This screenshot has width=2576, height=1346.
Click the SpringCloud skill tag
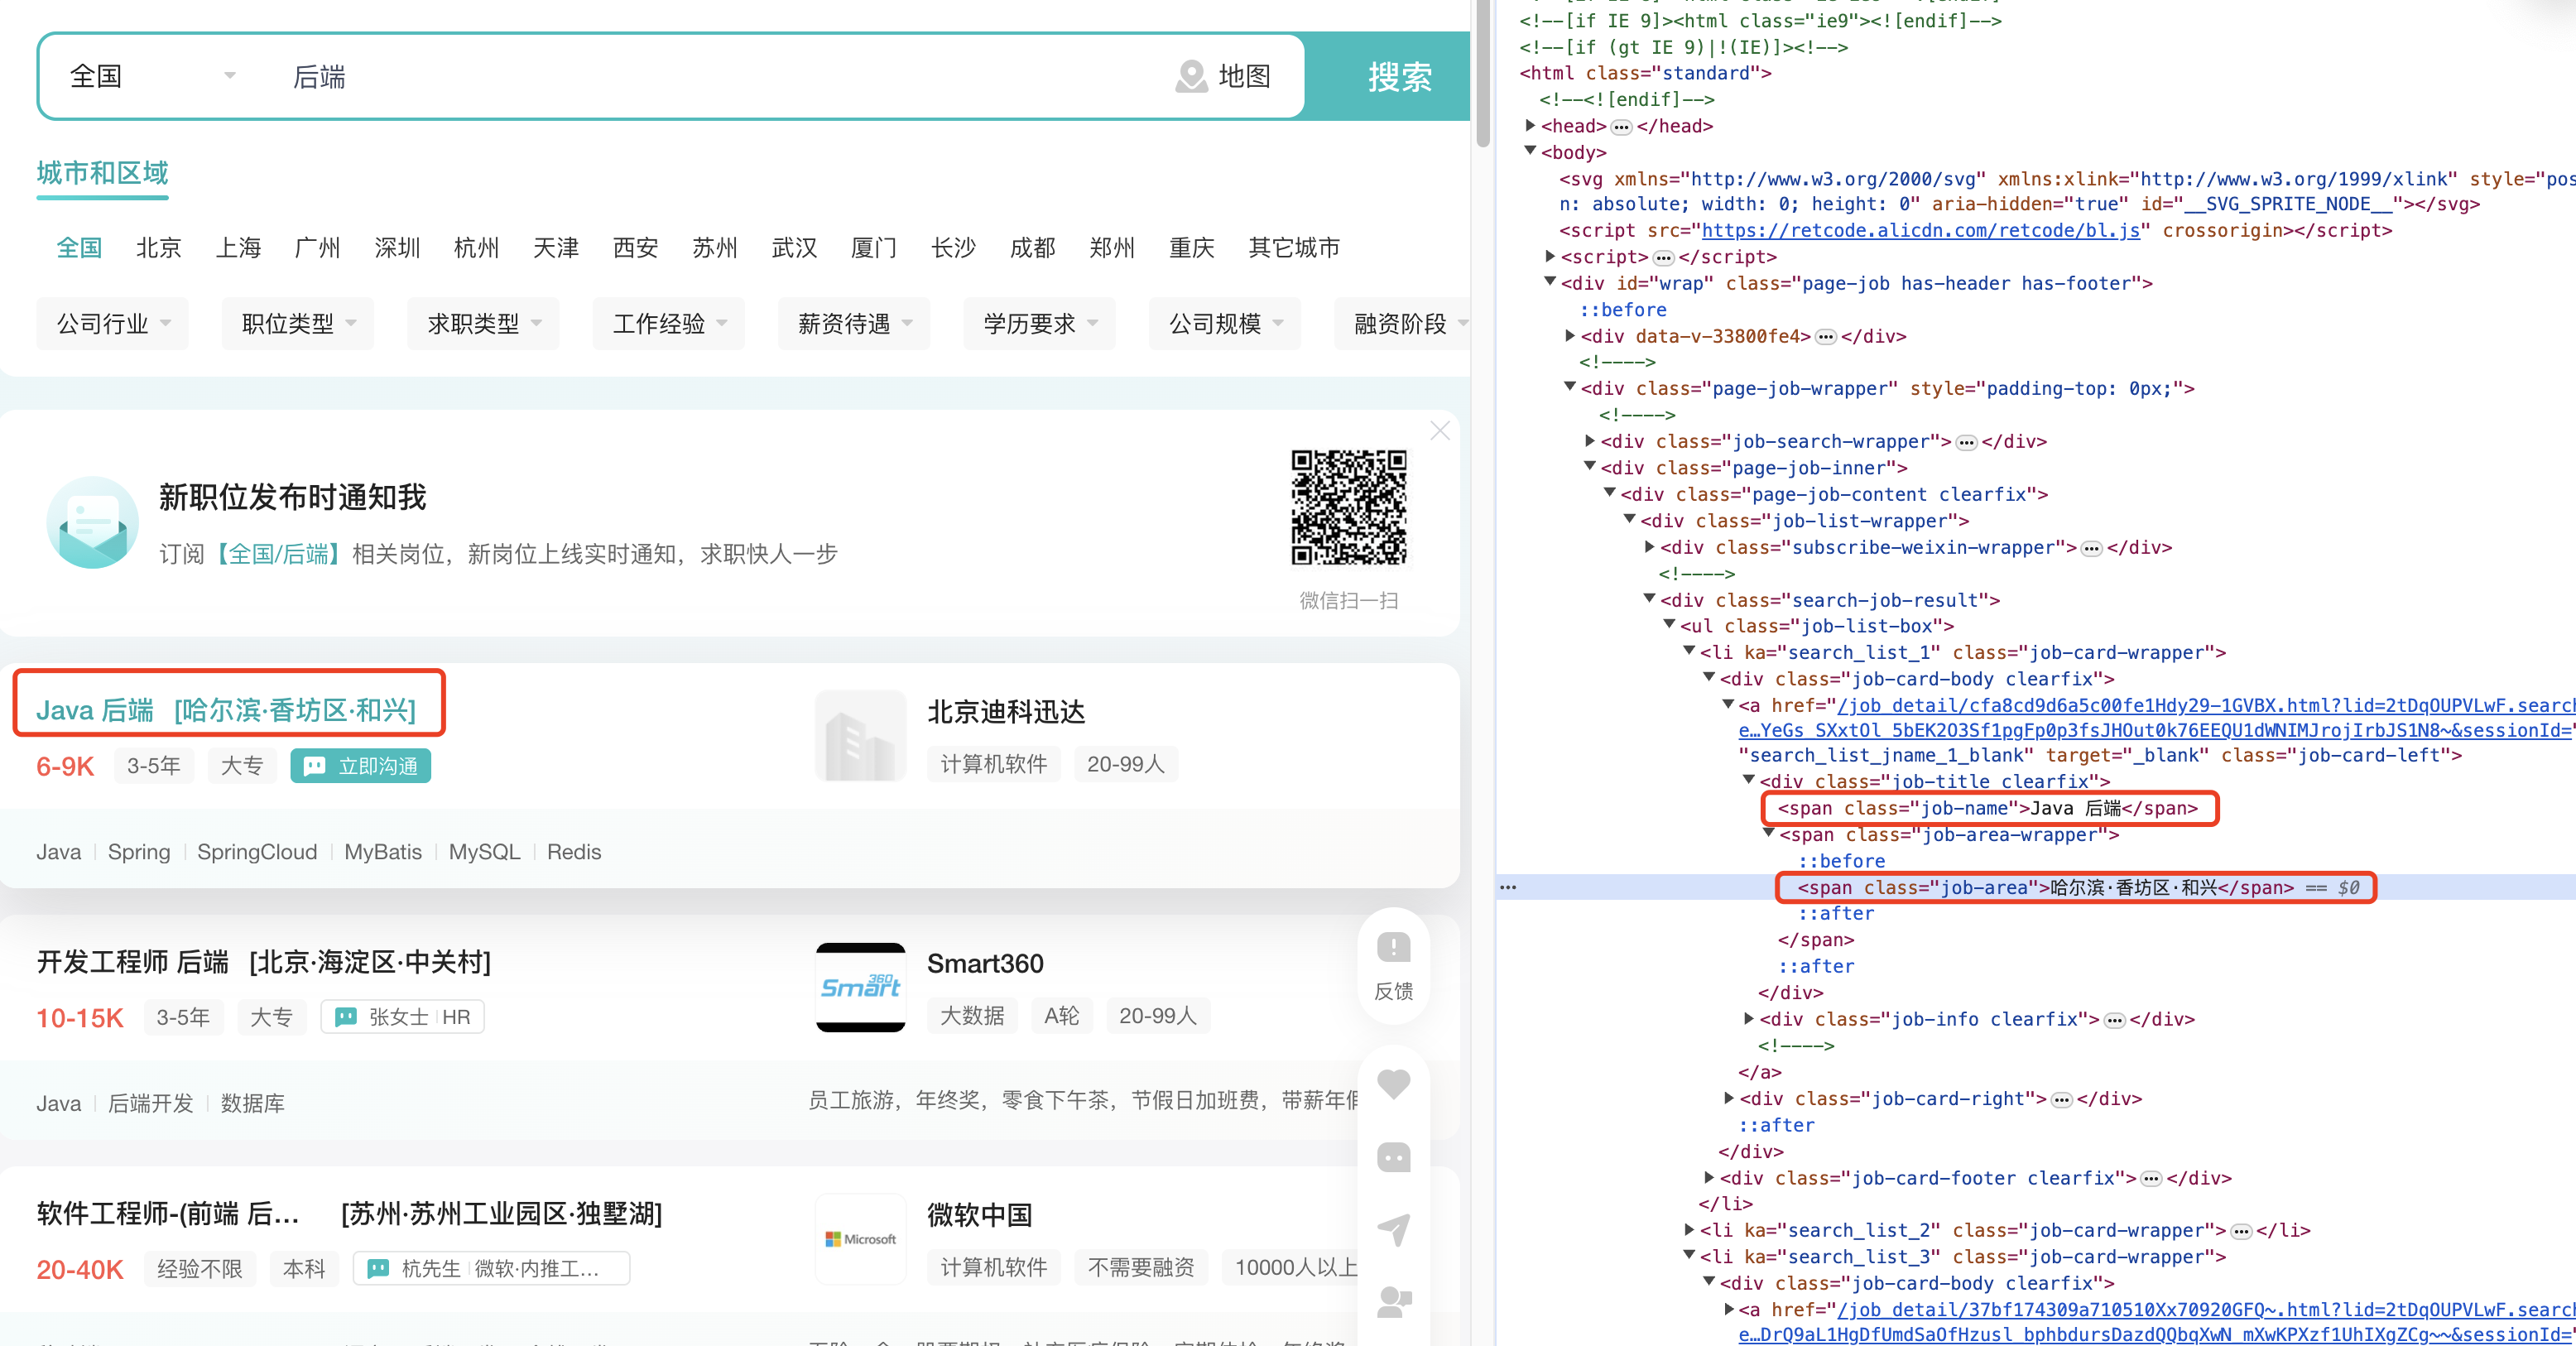(257, 851)
